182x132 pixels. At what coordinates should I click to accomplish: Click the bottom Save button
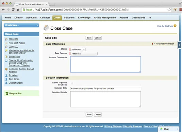pos(89,114)
